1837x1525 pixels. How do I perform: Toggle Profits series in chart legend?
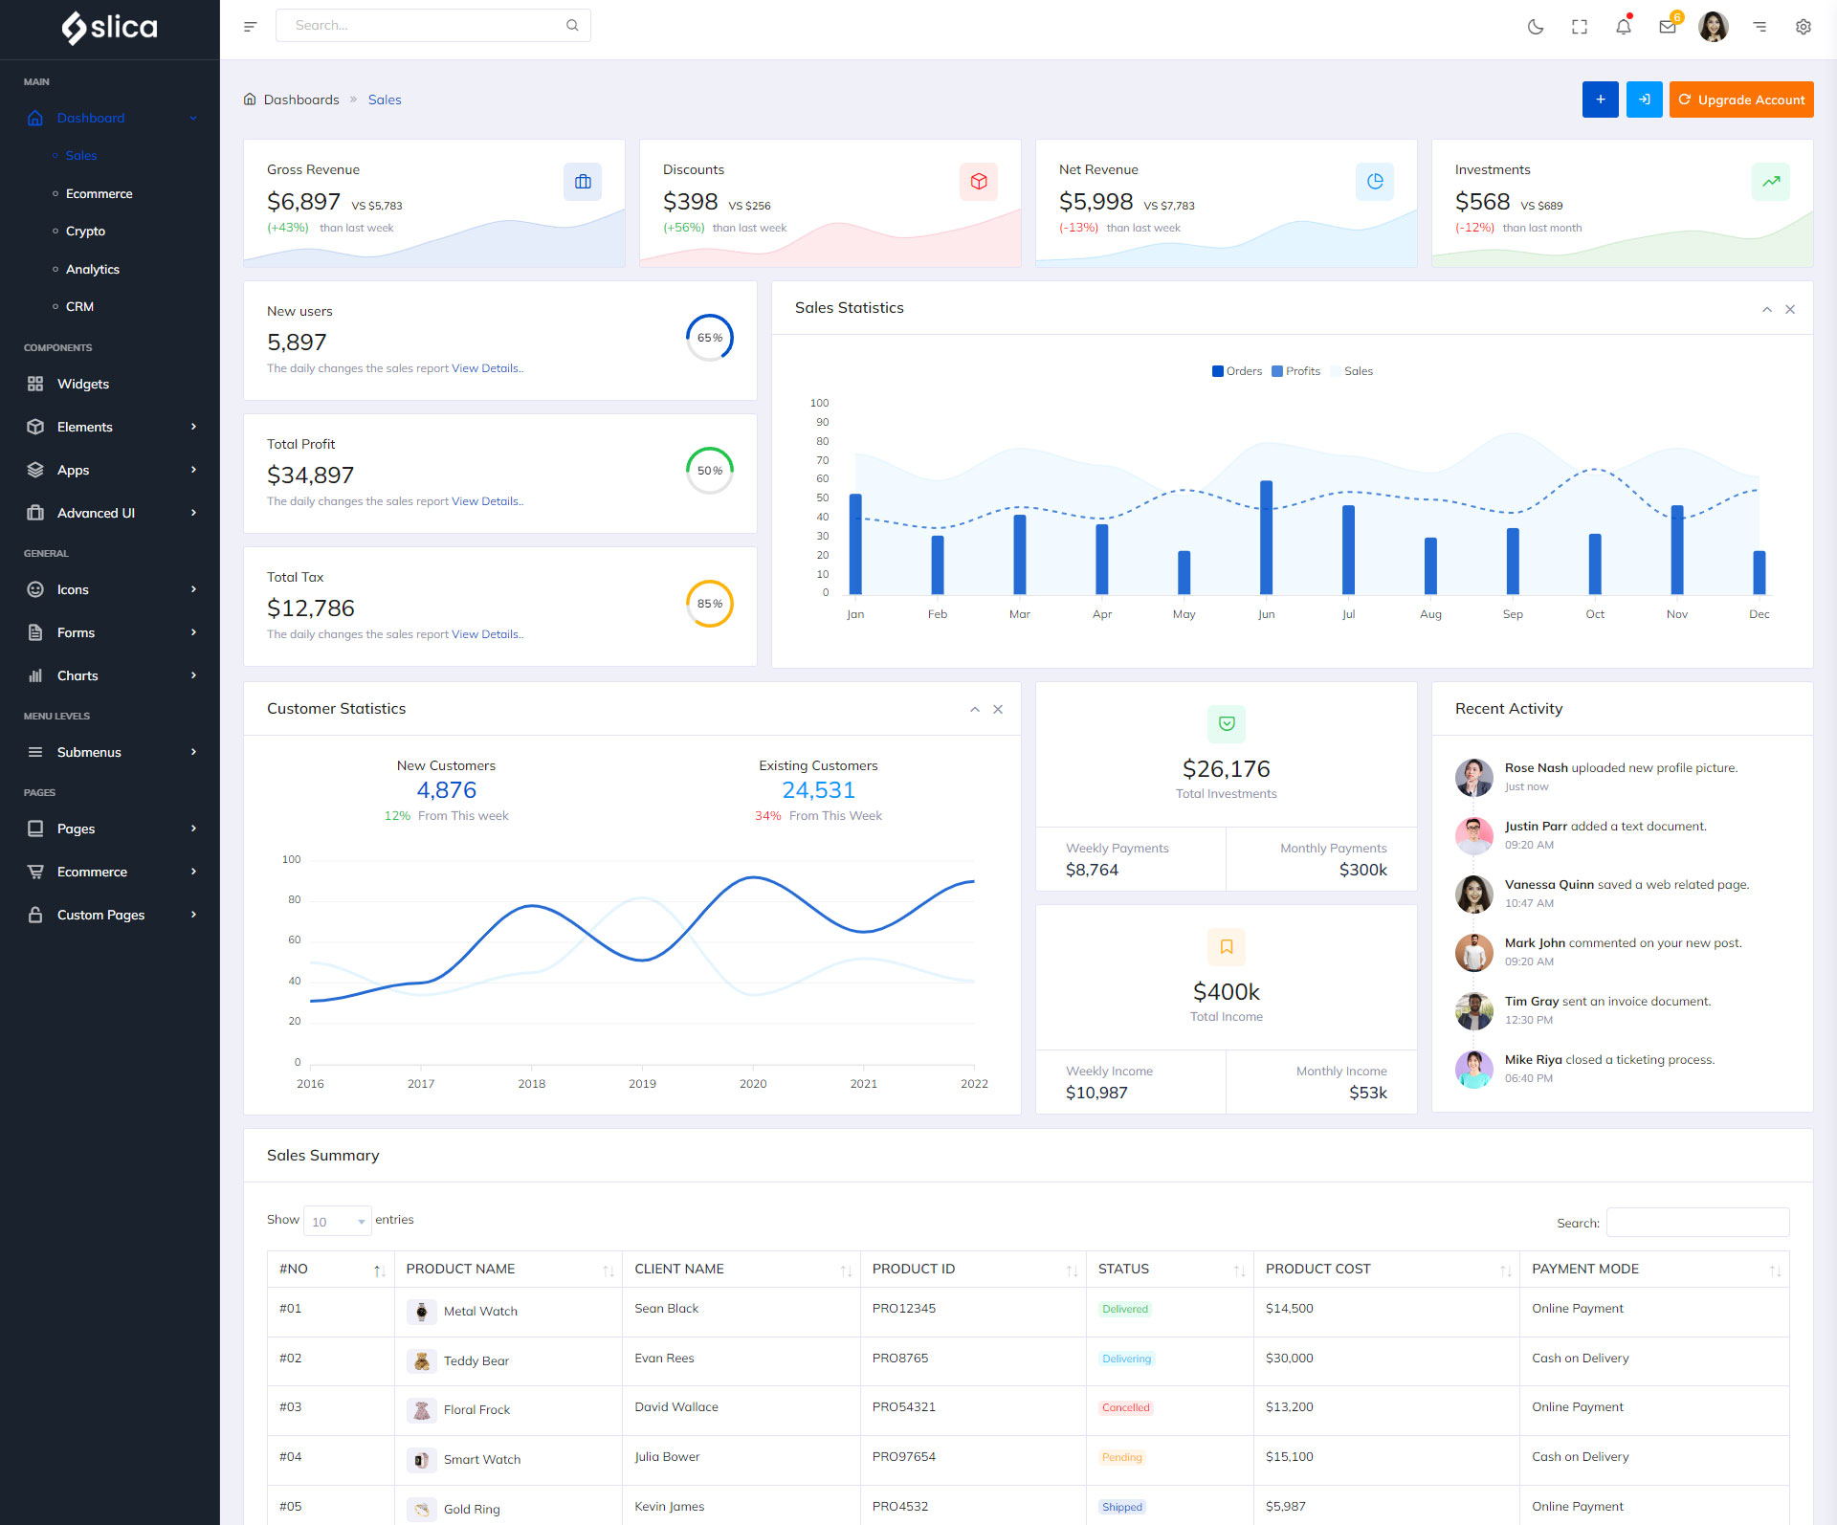[x=1295, y=371]
